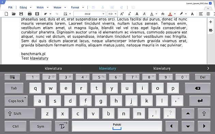Center align the text
Screen dimensions: 215x134
pyautogui.click(x=208, y=14)
